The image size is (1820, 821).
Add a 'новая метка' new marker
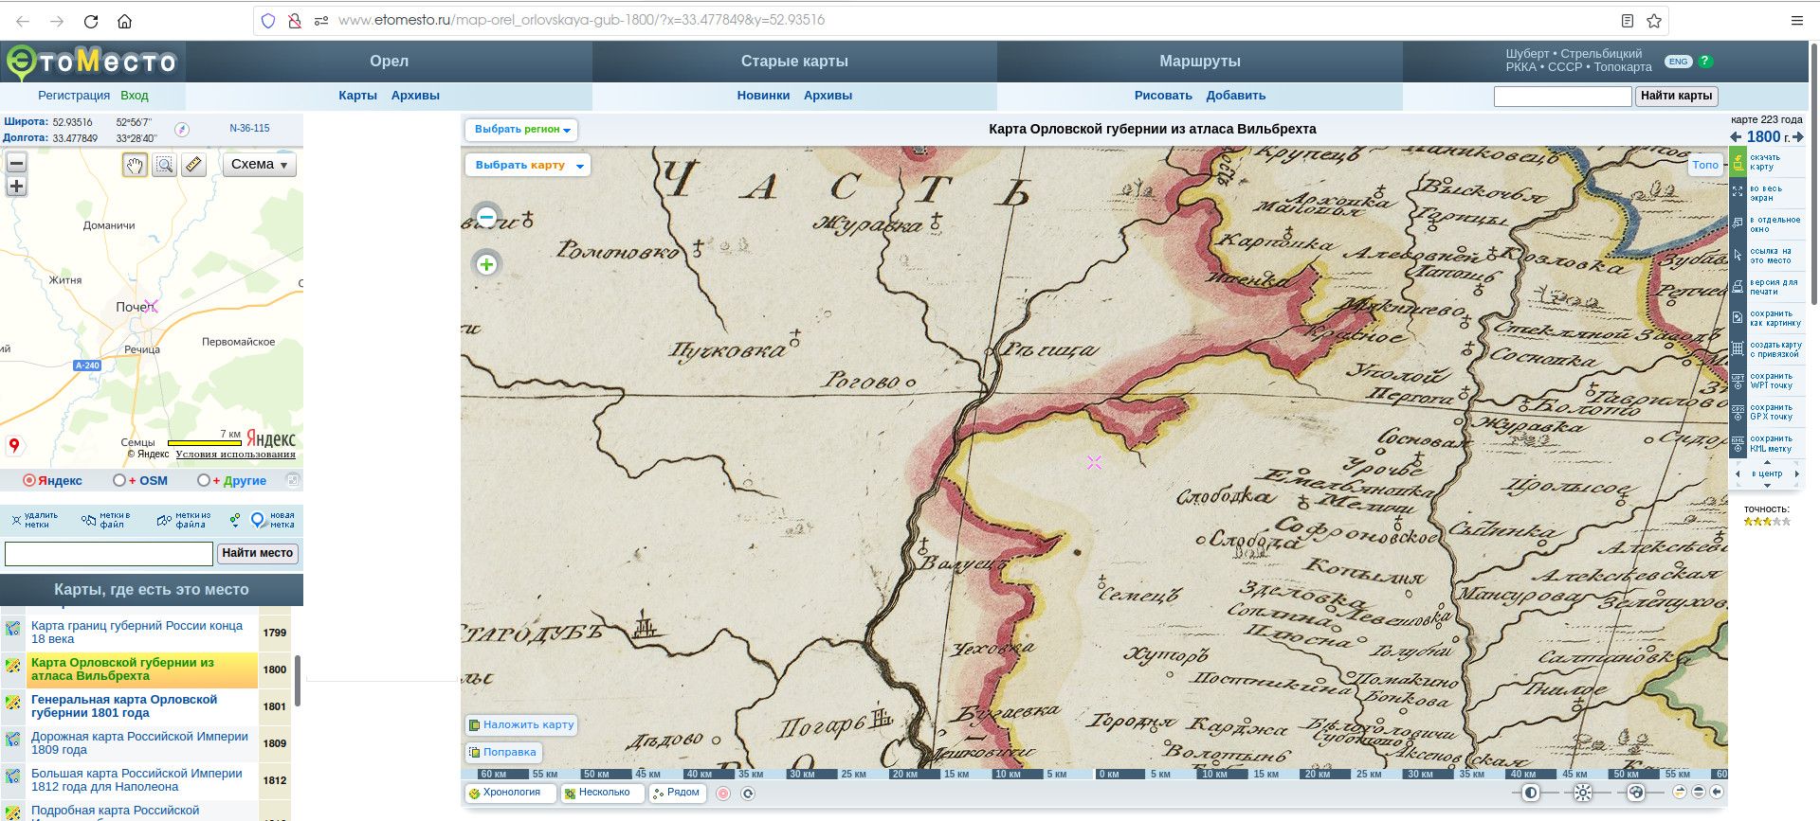[x=273, y=520]
